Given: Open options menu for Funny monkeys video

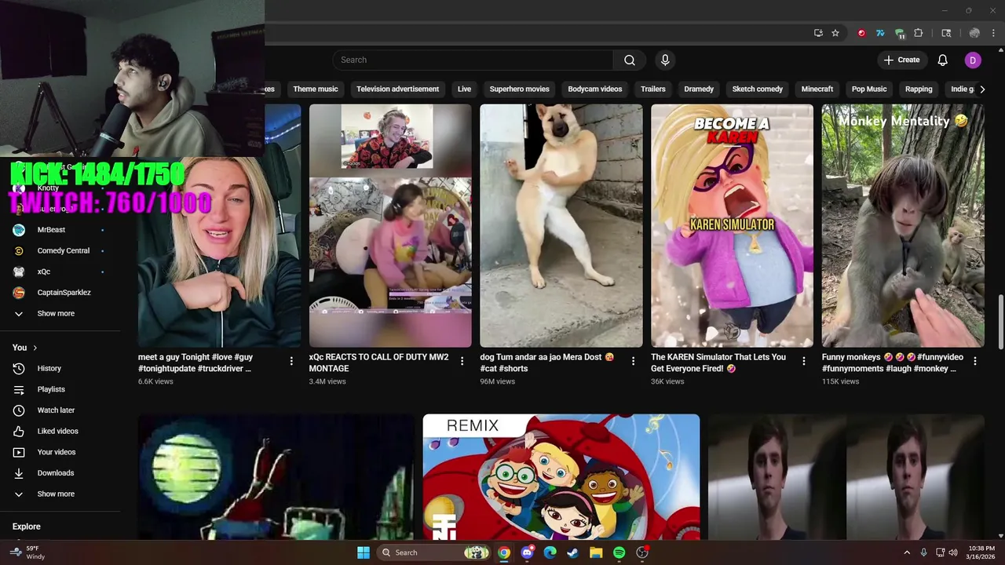Looking at the screenshot, I should point(974,361).
